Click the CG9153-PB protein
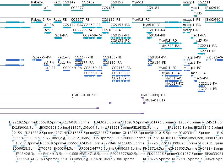 tap(121, 76)
